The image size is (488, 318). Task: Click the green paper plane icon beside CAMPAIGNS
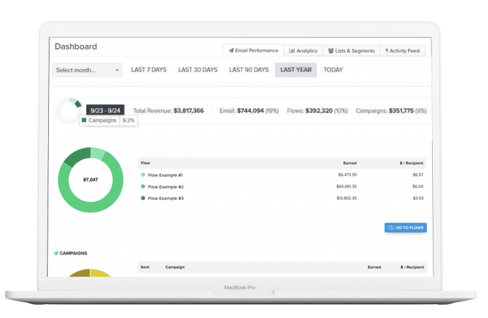(x=55, y=253)
